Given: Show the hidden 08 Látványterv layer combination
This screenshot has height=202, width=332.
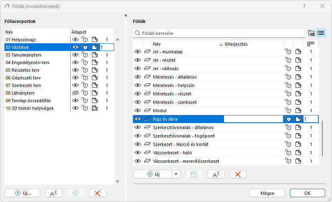Looking at the screenshot, I should pos(75,93).
